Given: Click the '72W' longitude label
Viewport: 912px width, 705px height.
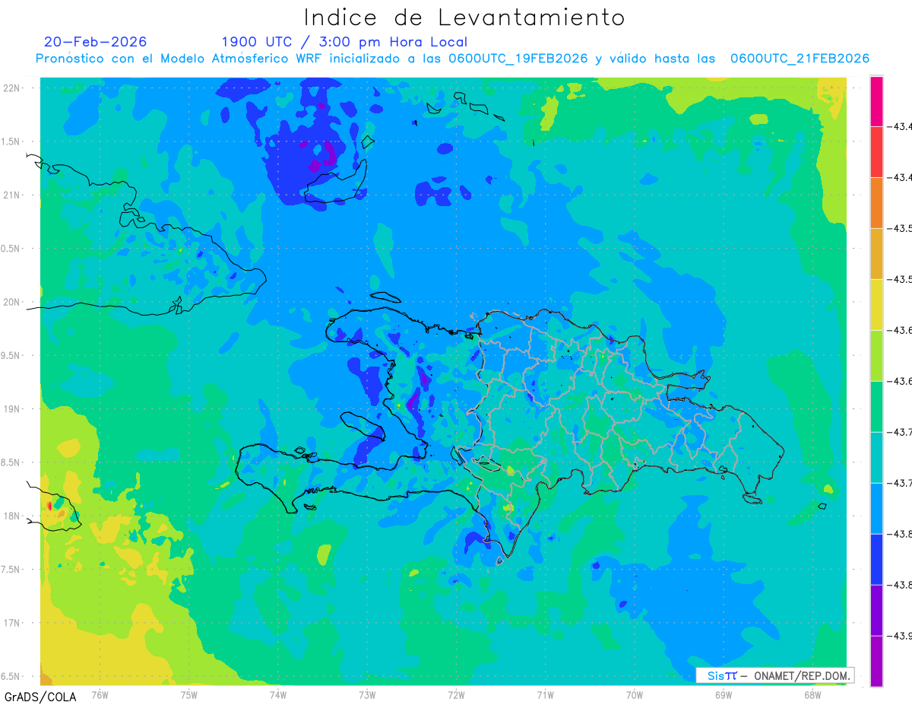Looking at the screenshot, I should click(456, 694).
